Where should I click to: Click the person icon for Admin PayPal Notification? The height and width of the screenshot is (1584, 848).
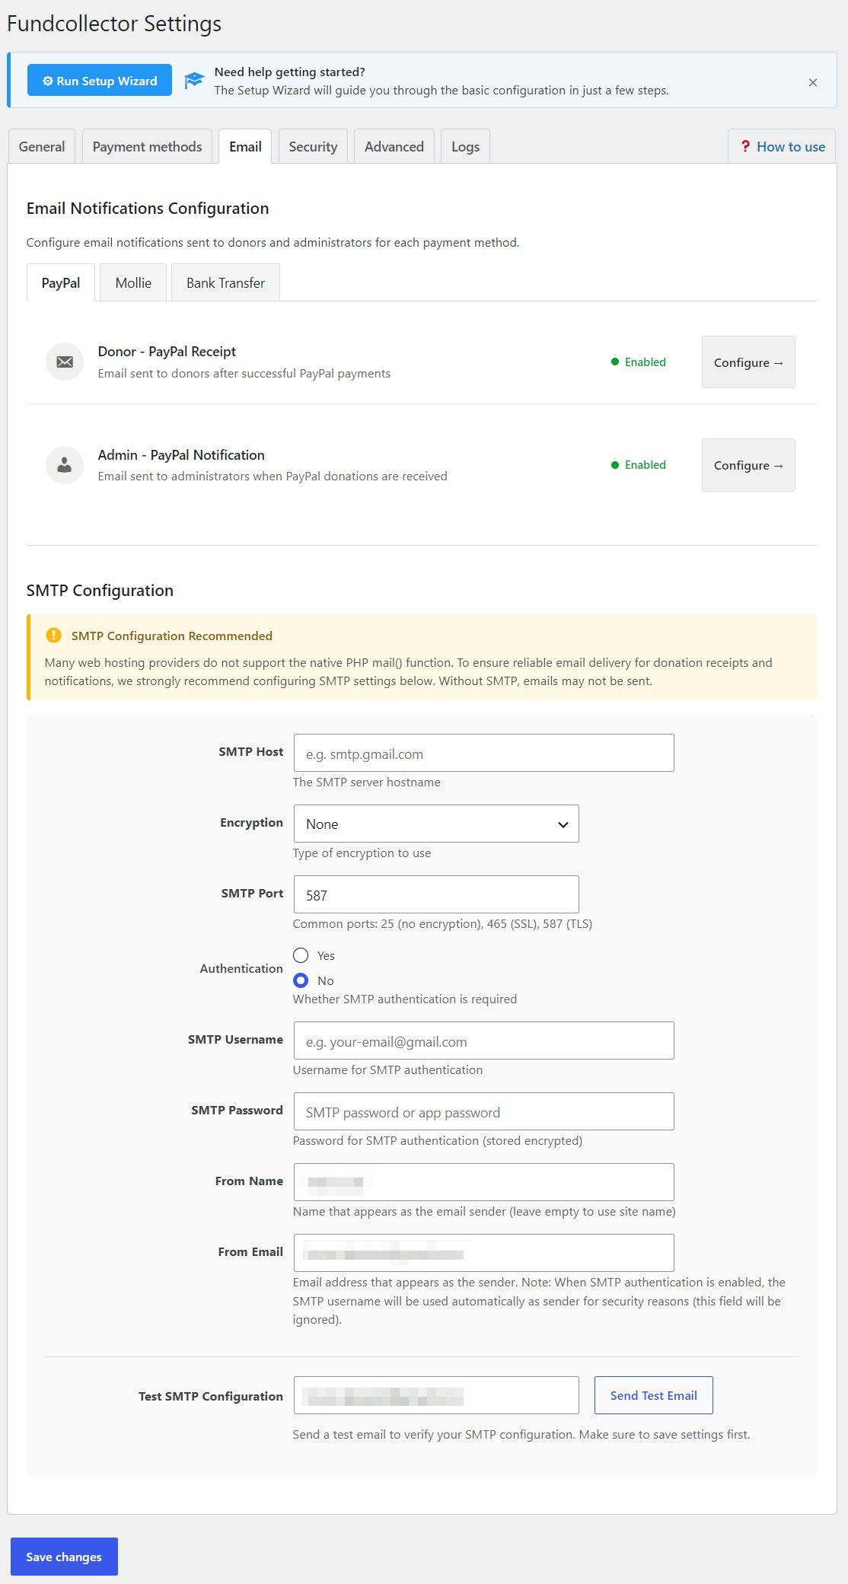pyautogui.click(x=65, y=465)
